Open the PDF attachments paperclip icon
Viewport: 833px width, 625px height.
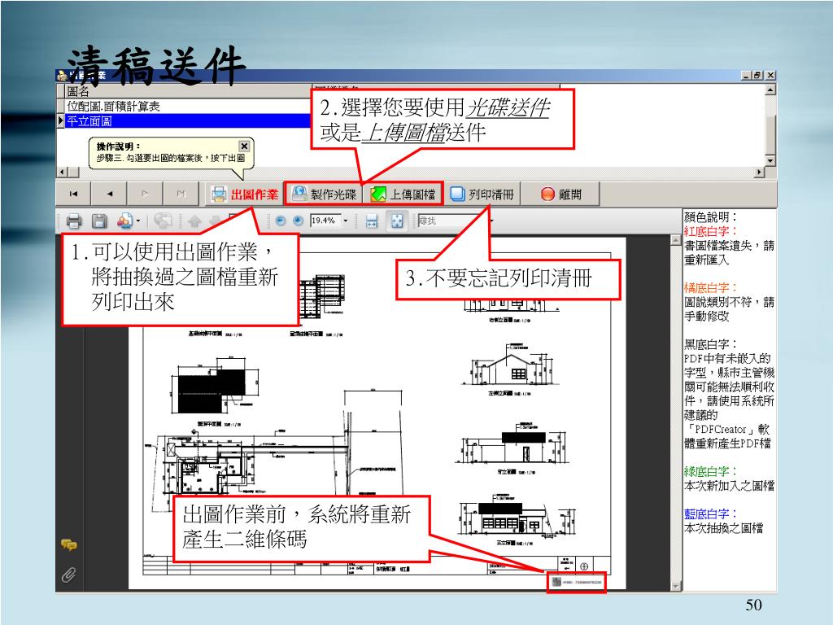coord(68,575)
